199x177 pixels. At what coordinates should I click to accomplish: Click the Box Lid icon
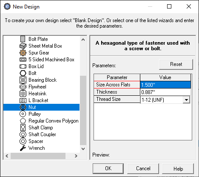point(23,66)
